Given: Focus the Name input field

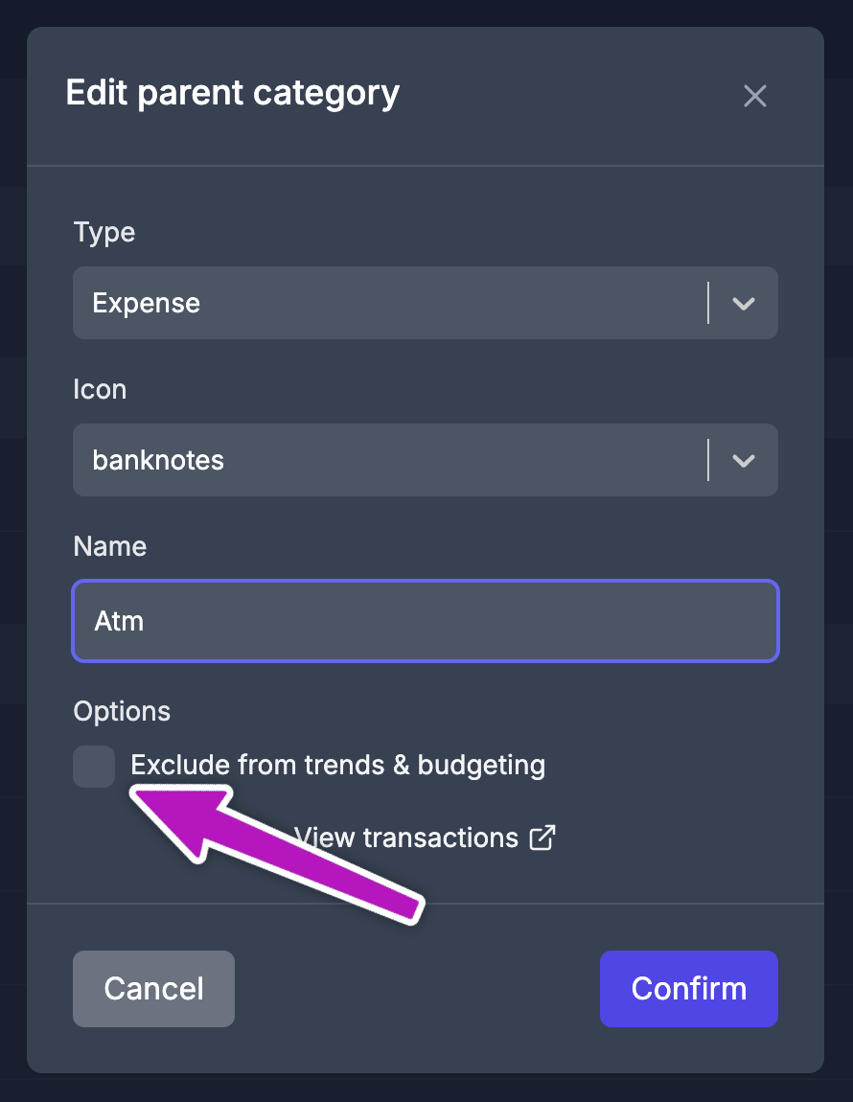Looking at the screenshot, I should pos(425,621).
